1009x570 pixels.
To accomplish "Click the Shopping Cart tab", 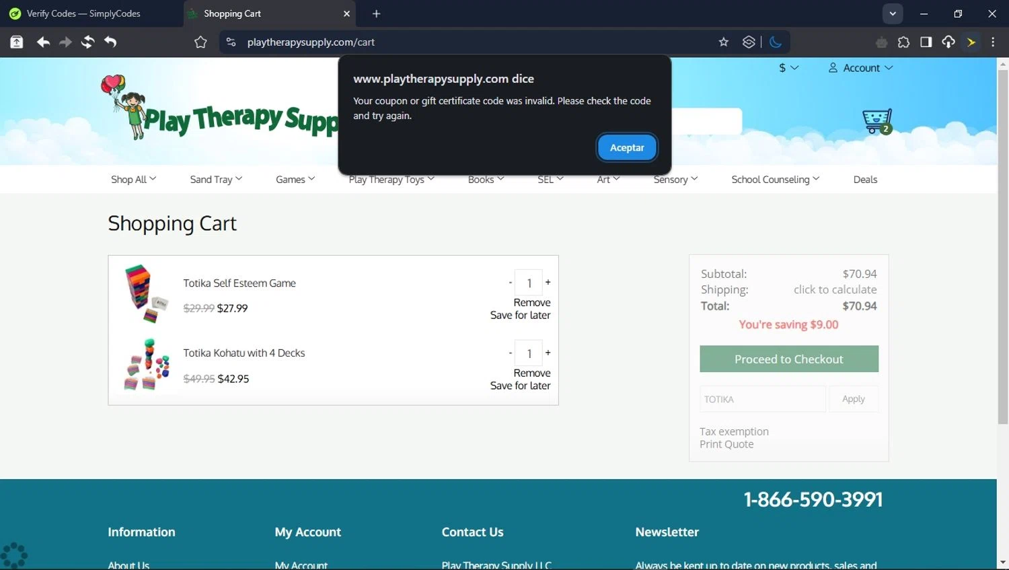I will (269, 13).
